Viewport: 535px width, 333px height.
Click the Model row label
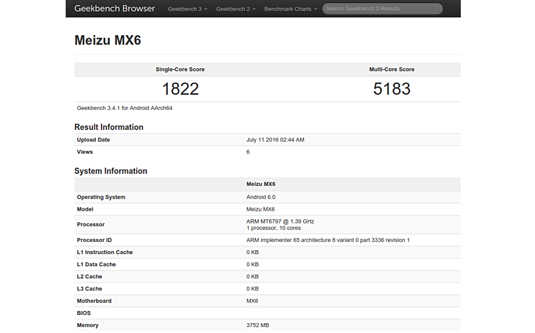pos(85,210)
